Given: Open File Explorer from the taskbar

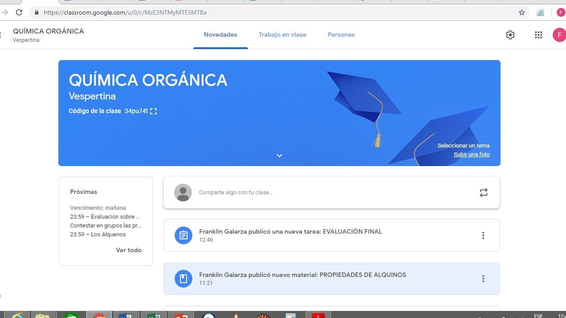Looking at the screenshot, I should 43,315.
